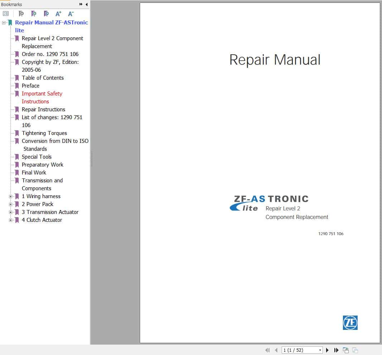Viewport: 382px width, 355px height.
Task: Open the page number dropdown
Action: coord(320,350)
